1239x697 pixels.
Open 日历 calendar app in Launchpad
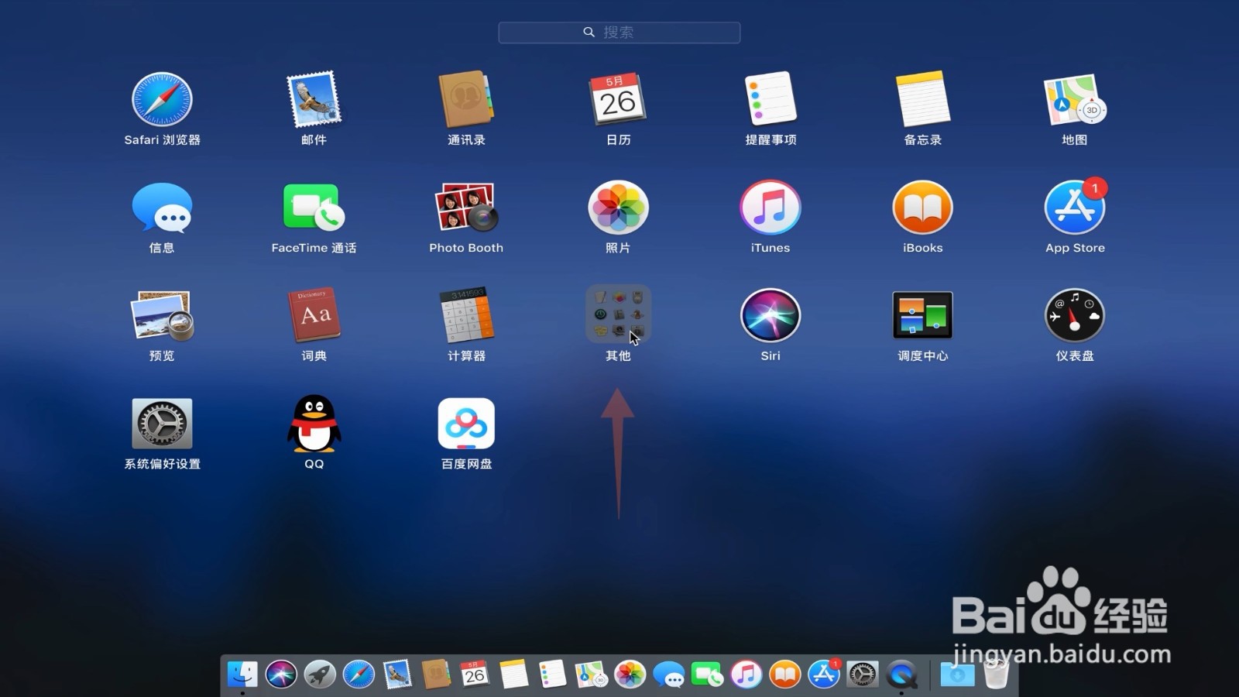point(618,100)
